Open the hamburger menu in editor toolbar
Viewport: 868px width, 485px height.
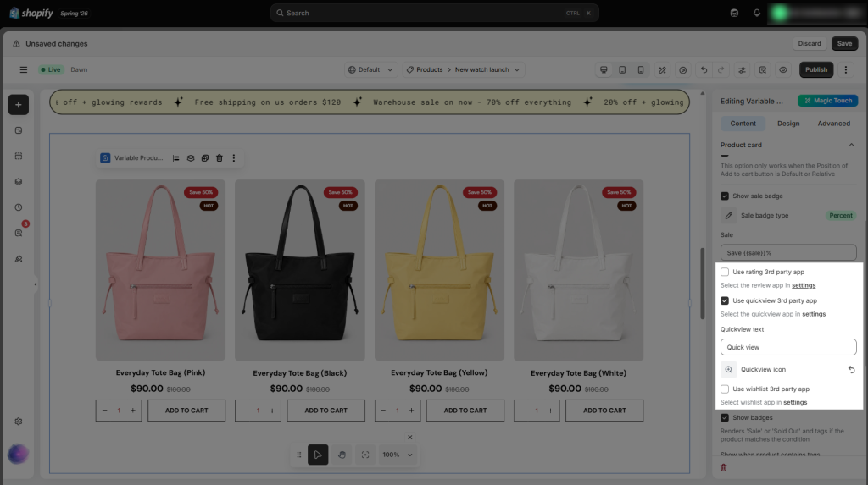[x=23, y=69]
